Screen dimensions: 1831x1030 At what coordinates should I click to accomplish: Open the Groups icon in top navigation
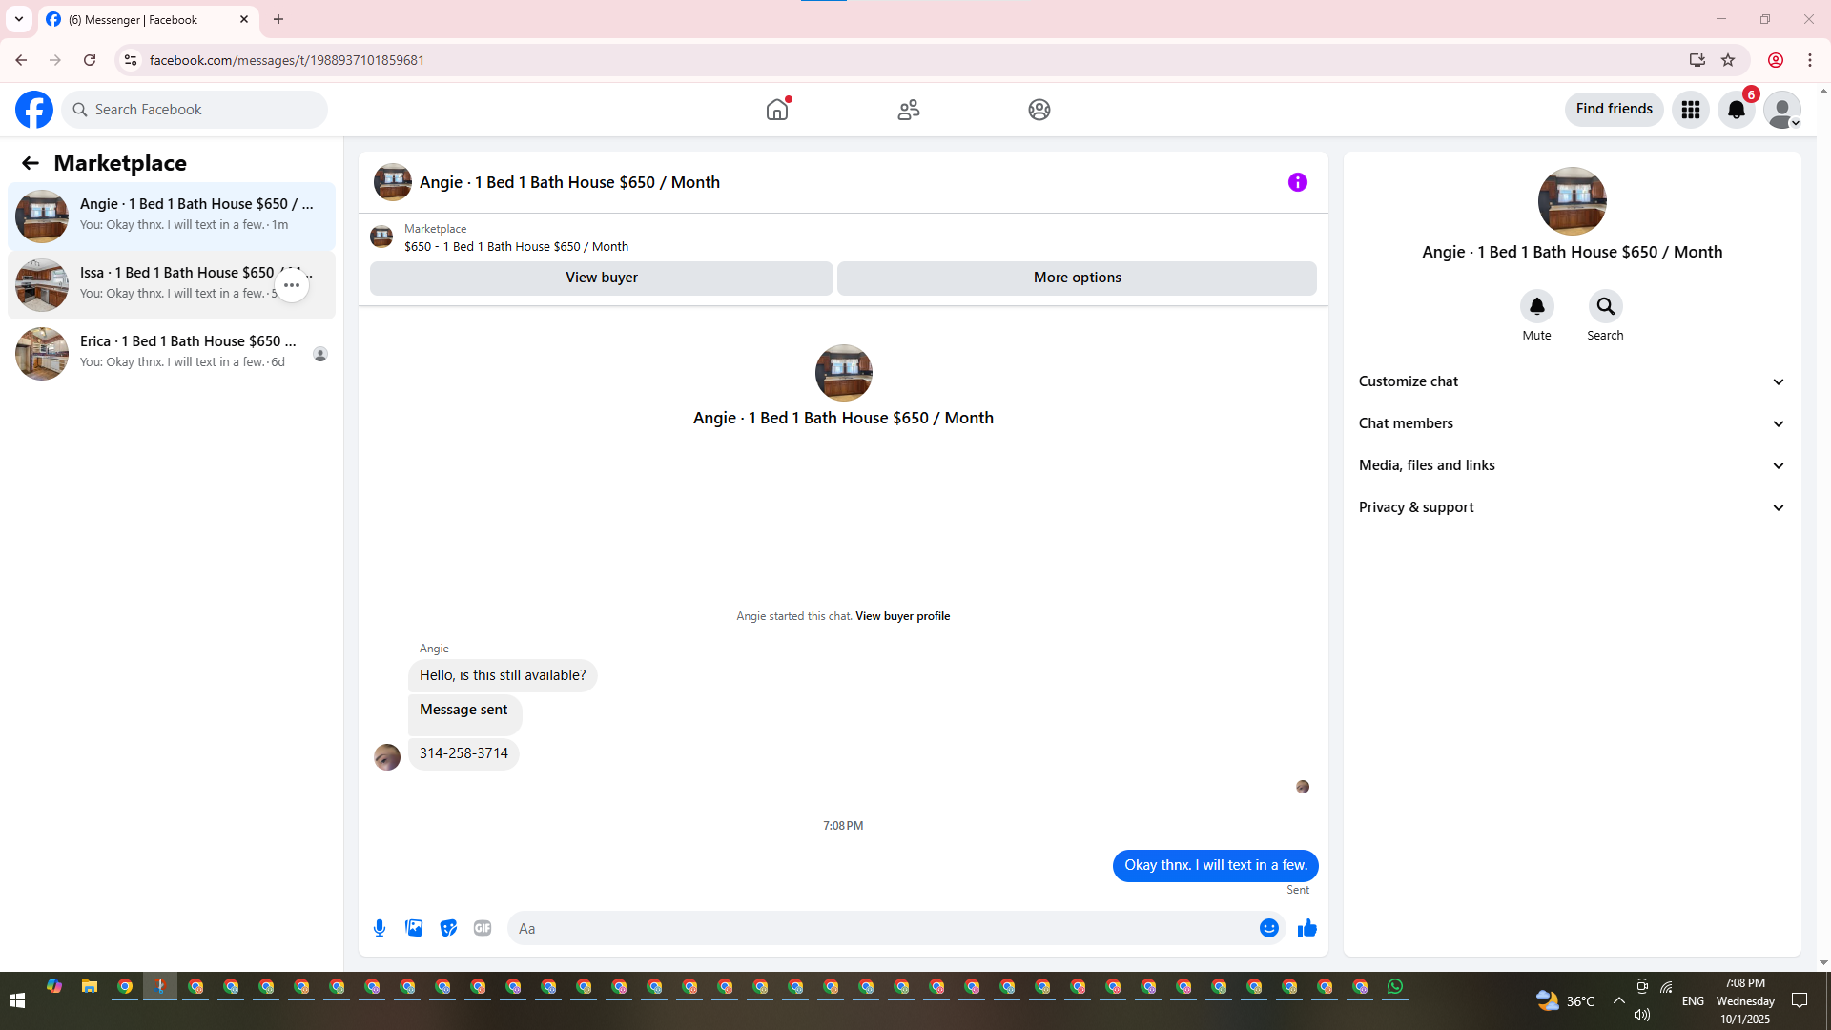pos(1039,110)
